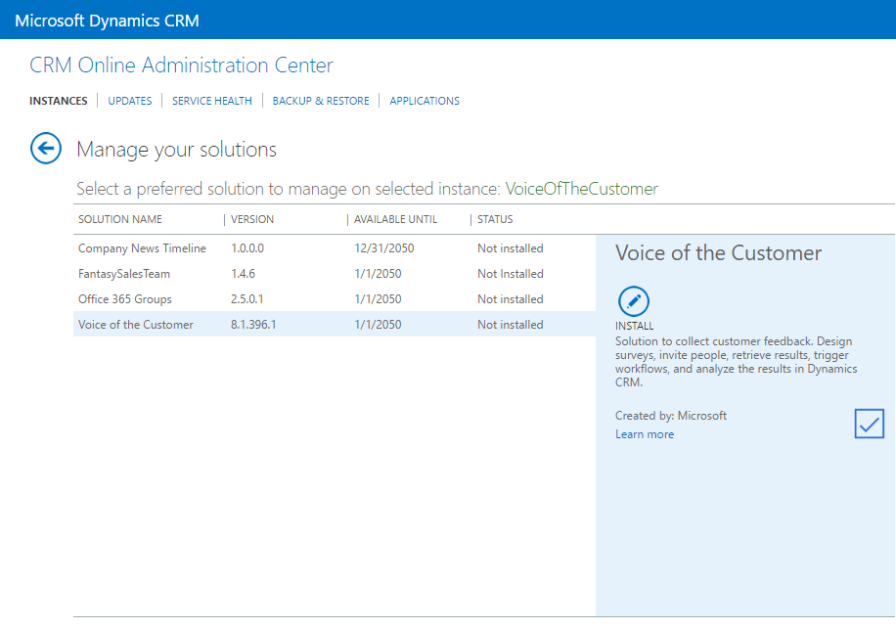Viewport: 896px width, 628px height.
Task: Select the Applications tab
Action: (x=425, y=101)
